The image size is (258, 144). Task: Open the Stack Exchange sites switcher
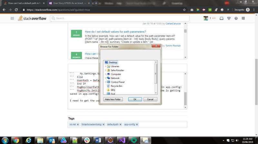tap(243, 18)
